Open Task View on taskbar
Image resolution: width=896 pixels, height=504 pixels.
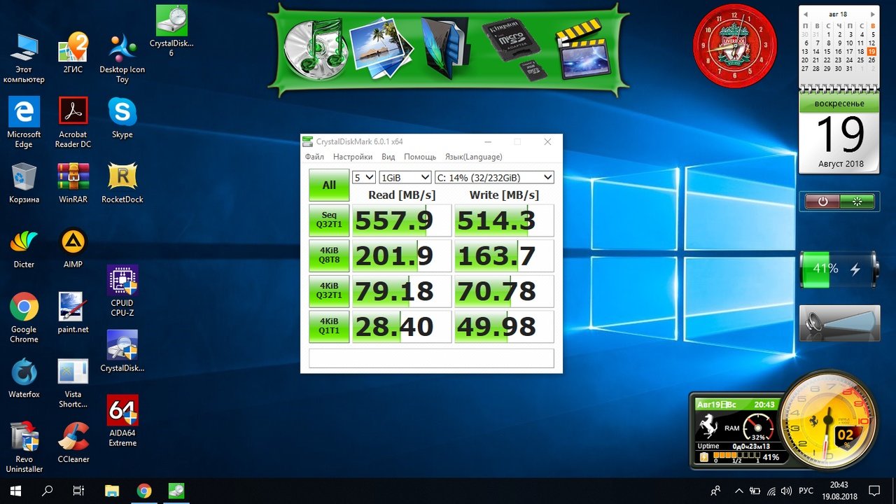click(x=79, y=491)
